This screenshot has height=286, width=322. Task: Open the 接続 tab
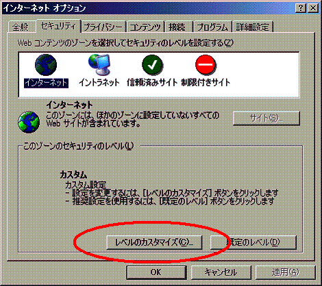[177, 27]
